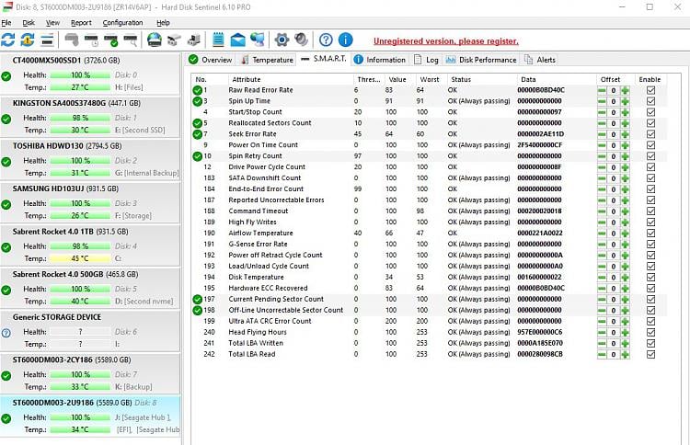The image size is (690, 445).
Task: Click green health check icon for CT4000MX500SSD1
Action: pos(6,76)
